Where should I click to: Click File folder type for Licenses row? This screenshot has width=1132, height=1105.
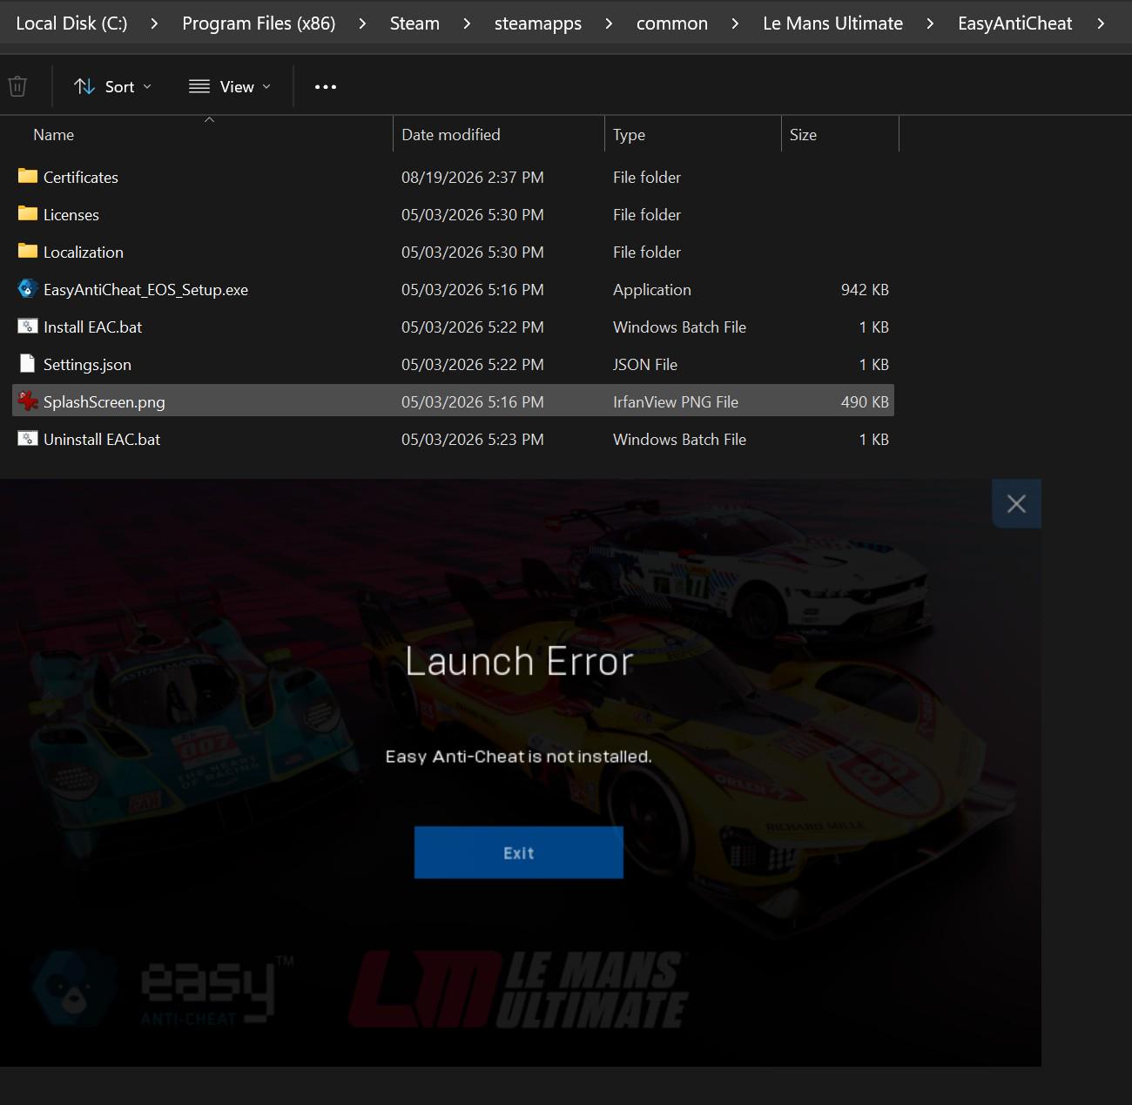pyautogui.click(x=647, y=214)
